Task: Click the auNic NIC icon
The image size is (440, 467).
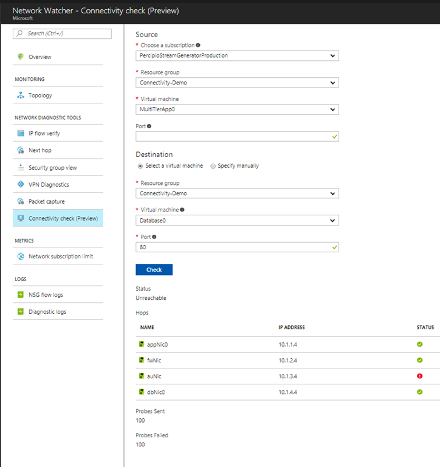Action: click(x=142, y=376)
